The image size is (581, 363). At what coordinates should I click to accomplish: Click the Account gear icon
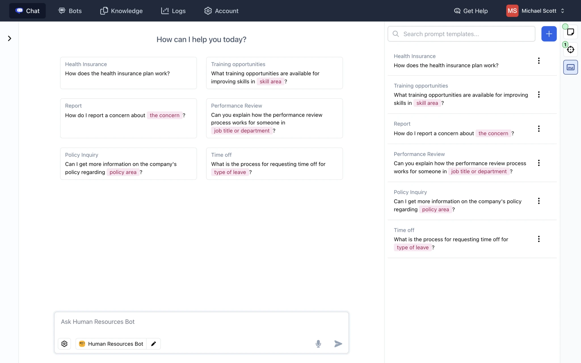click(208, 10)
